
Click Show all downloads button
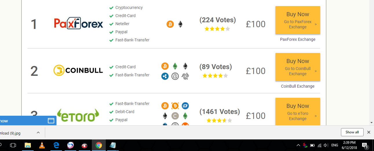click(x=352, y=132)
